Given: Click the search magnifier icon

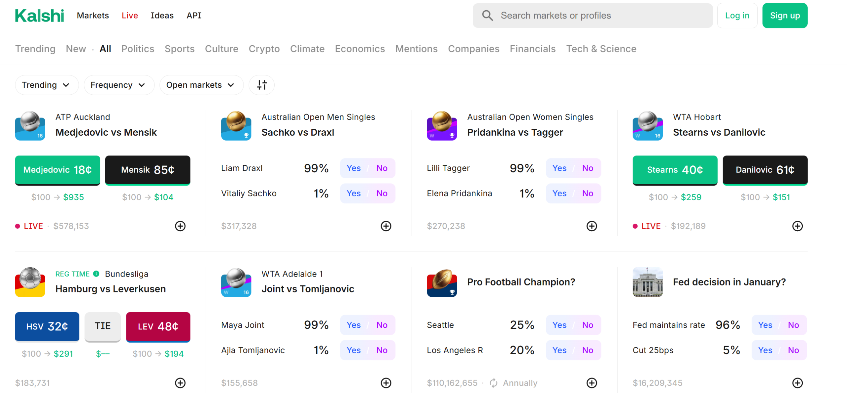Looking at the screenshot, I should pyautogui.click(x=487, y=16).
